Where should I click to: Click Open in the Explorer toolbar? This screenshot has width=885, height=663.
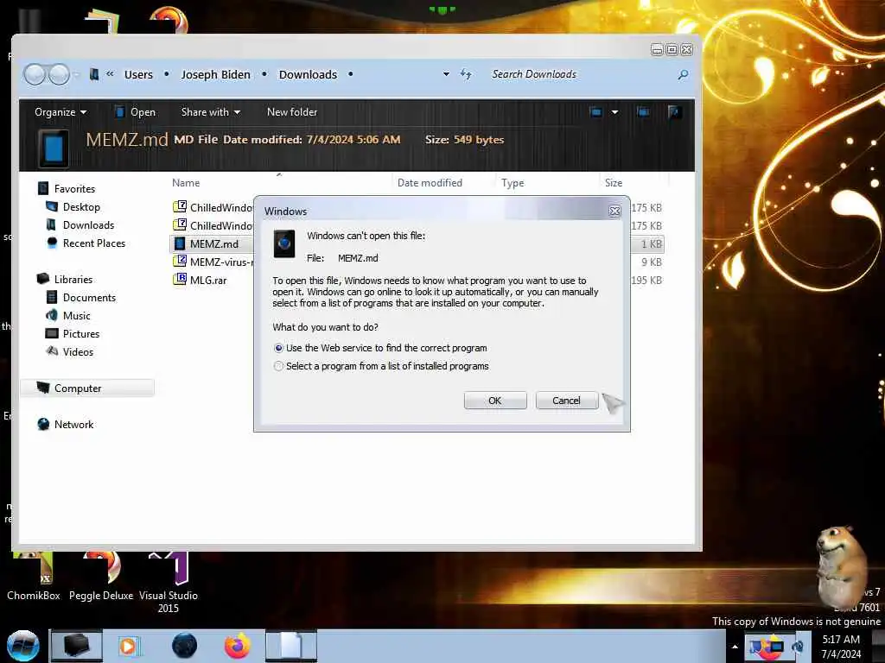135,112
